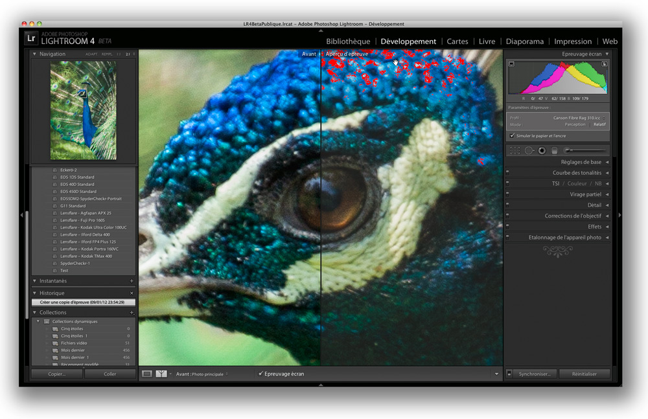The width and height of the screenshot is (648, 419).
Task: Toggle the Corrections de l'objectif switch
Action: (x=507, y=215)
